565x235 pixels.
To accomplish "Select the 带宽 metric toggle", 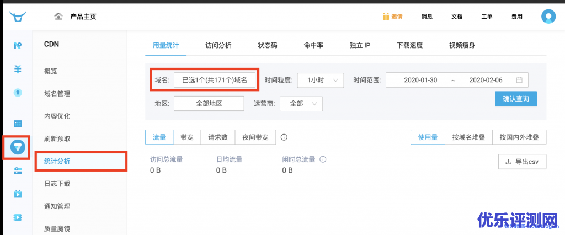I will pos(187,137).
